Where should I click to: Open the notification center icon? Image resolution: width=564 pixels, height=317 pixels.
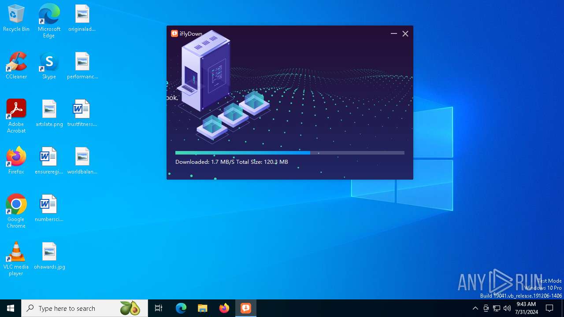click(x=549, y=308)
